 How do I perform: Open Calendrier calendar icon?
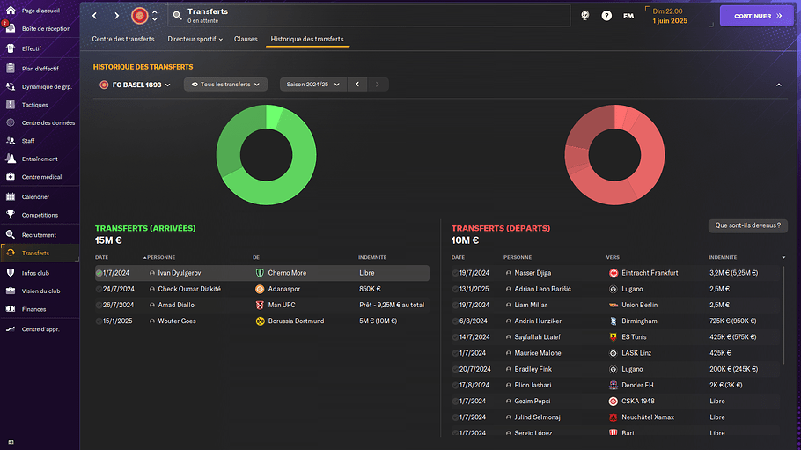tap(11, 197)
